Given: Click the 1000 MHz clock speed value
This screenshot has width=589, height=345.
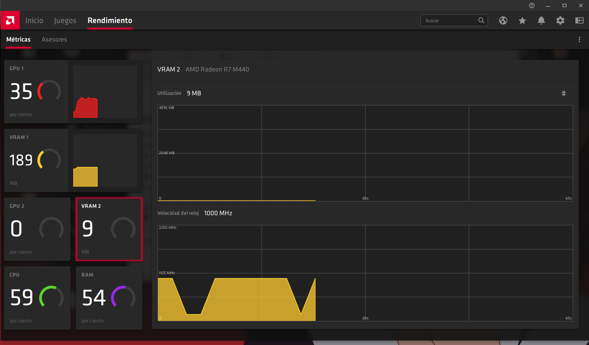Looking at the screenshot, I should pos(218,213).
